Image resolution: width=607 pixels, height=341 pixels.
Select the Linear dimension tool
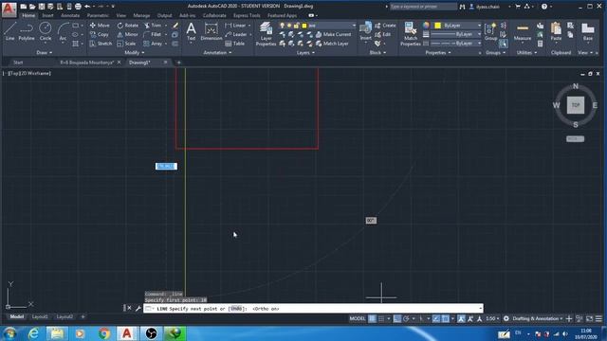tap(236, 26)
